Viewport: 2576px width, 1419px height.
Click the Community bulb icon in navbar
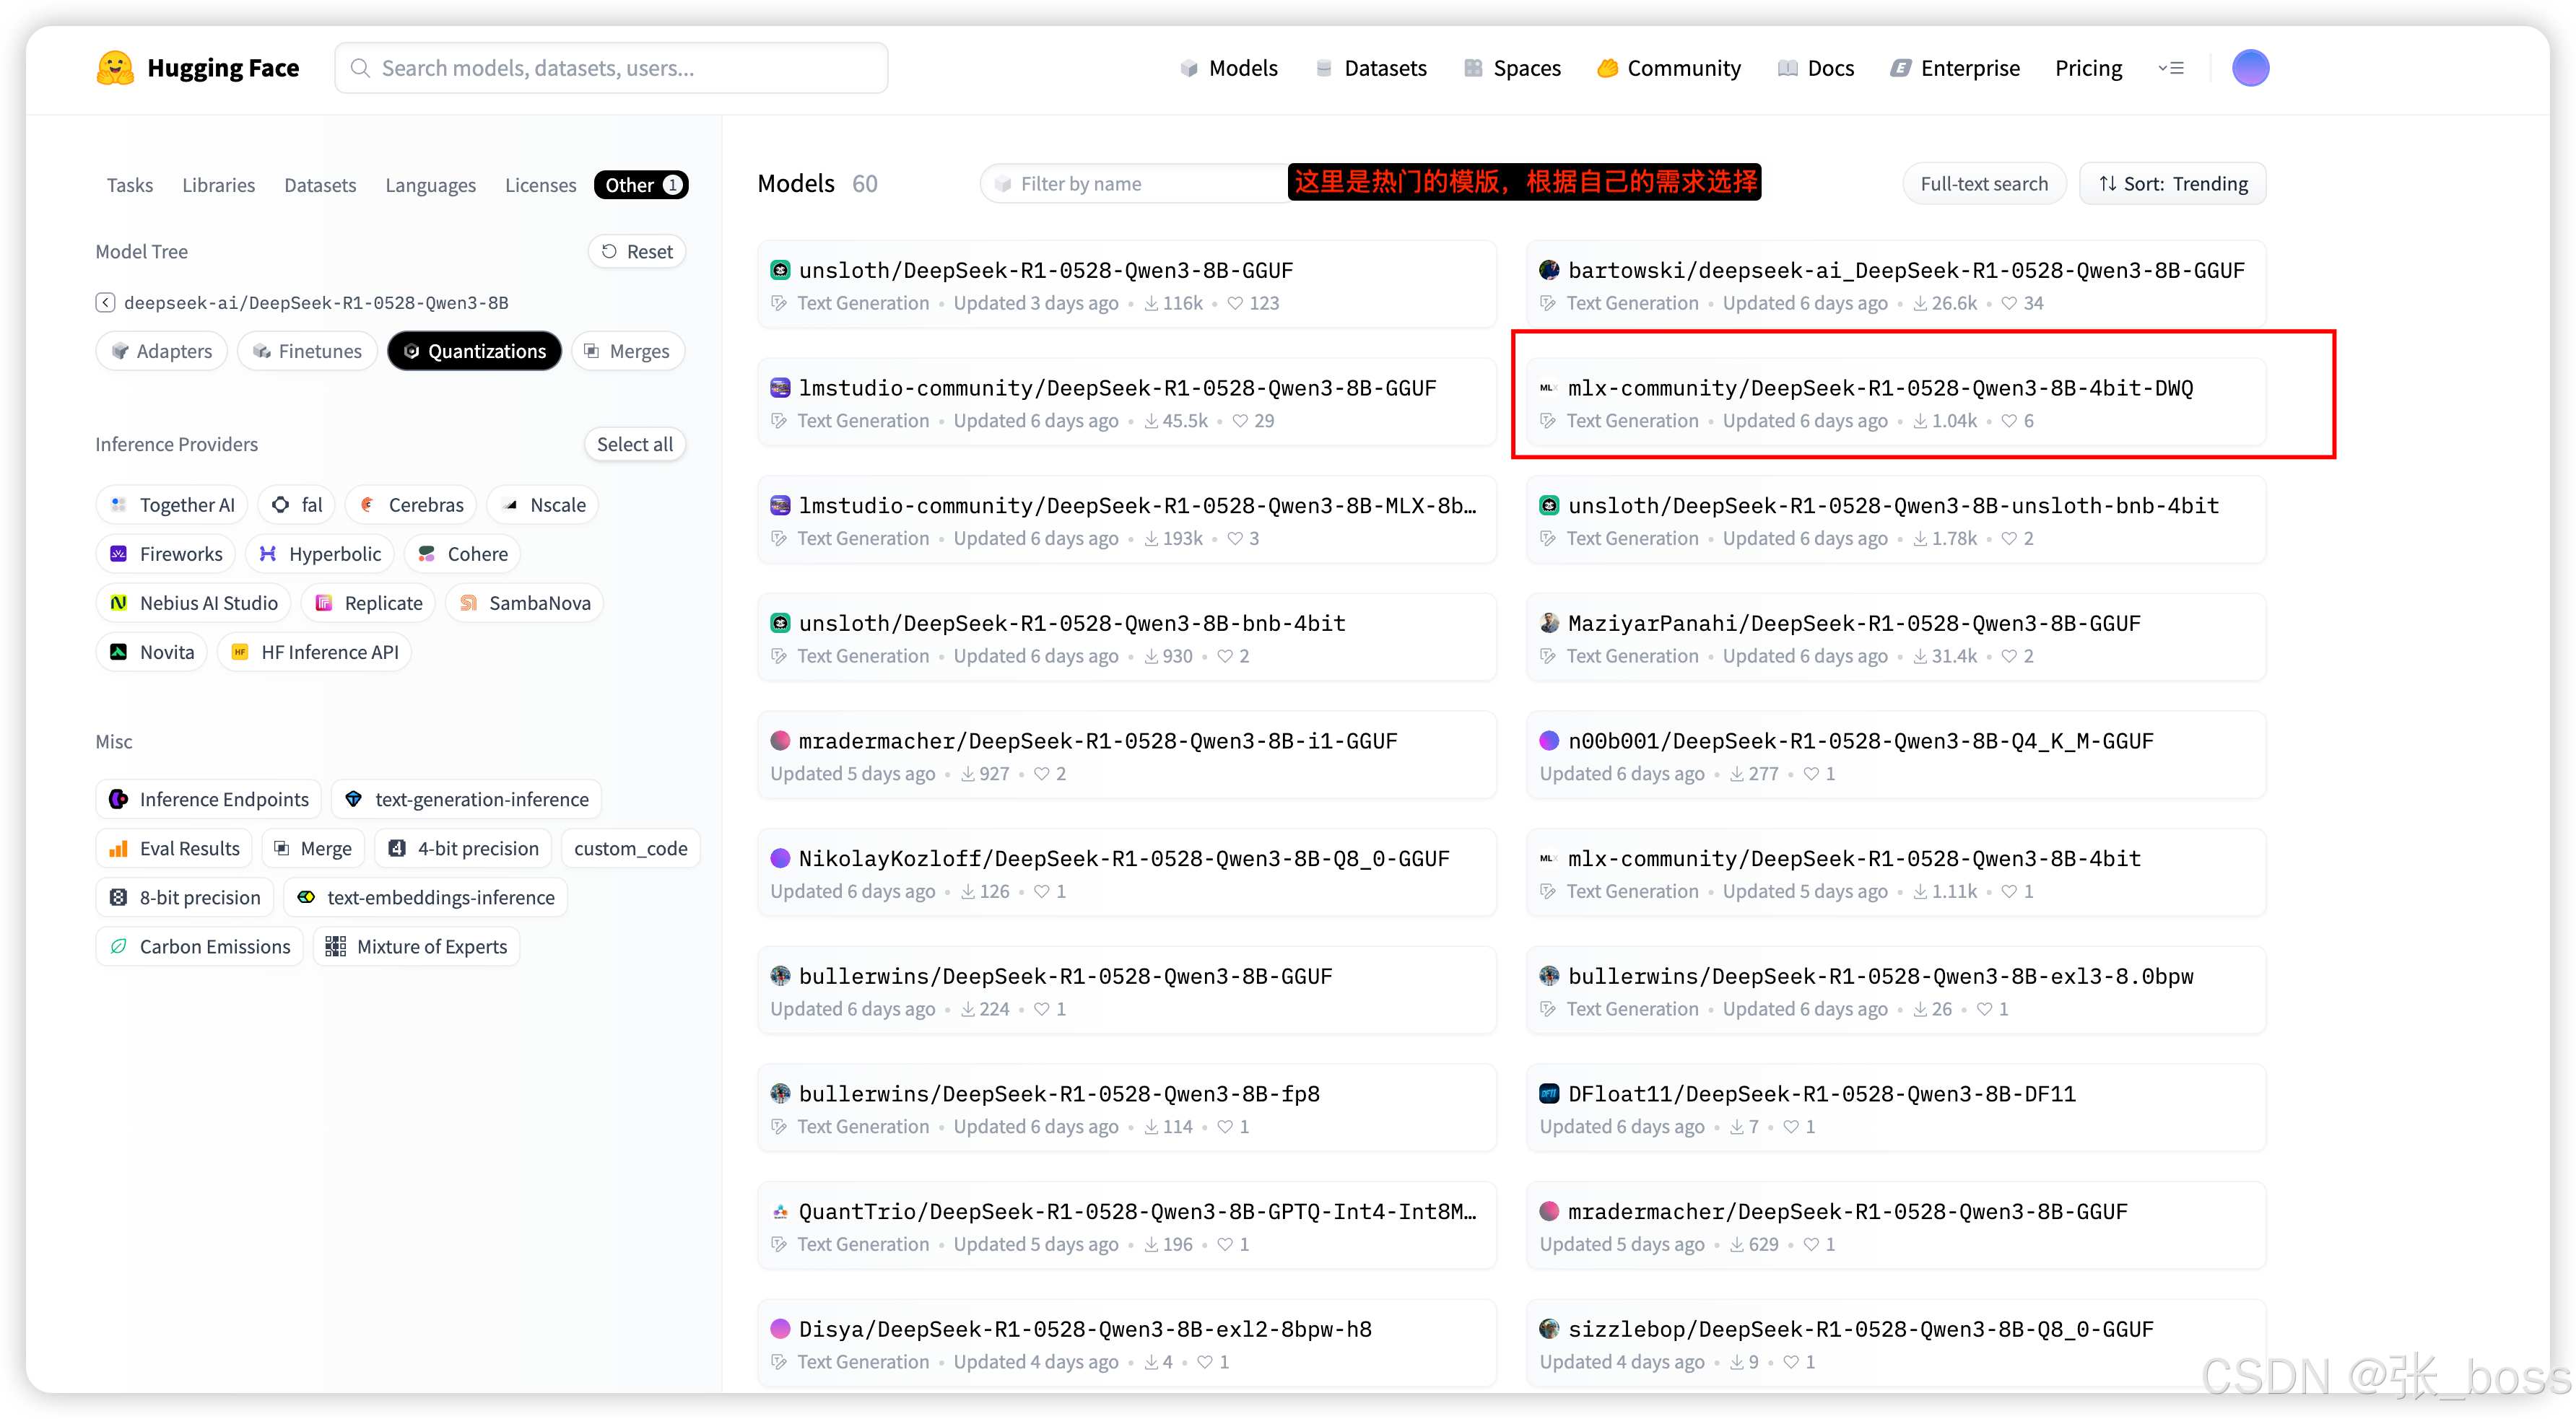click(1607, 68)
